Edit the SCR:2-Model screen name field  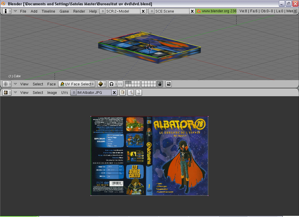[123, 11]
